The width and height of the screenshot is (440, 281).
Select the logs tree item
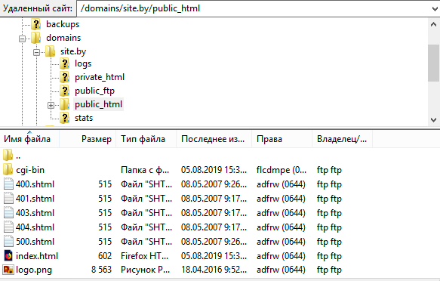(83, 63)
